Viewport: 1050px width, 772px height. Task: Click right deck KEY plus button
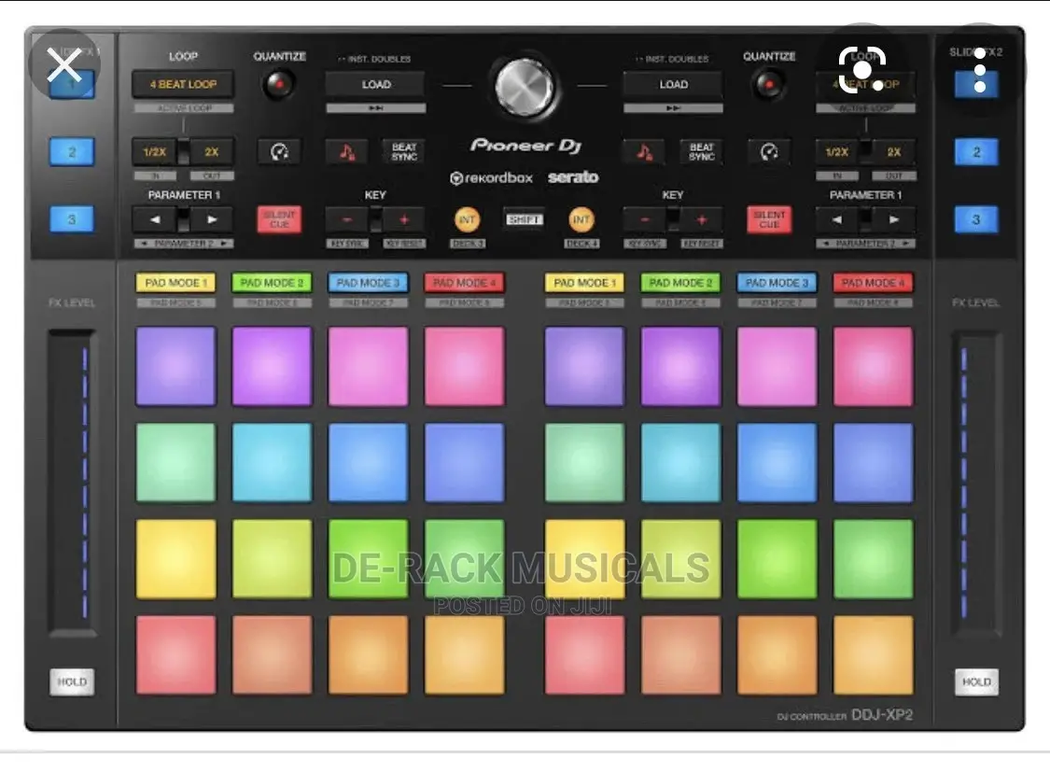click(701, 219)
